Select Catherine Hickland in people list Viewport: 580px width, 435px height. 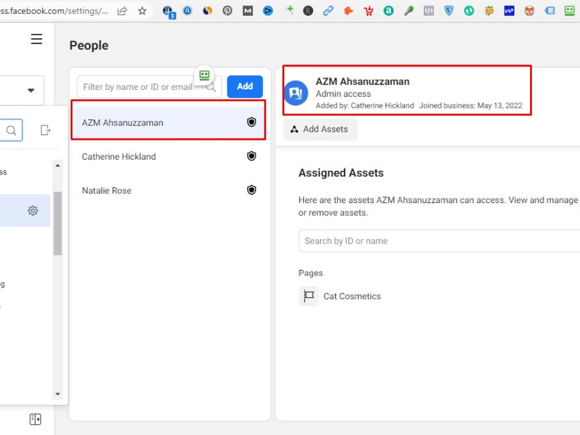coord(168,157)
